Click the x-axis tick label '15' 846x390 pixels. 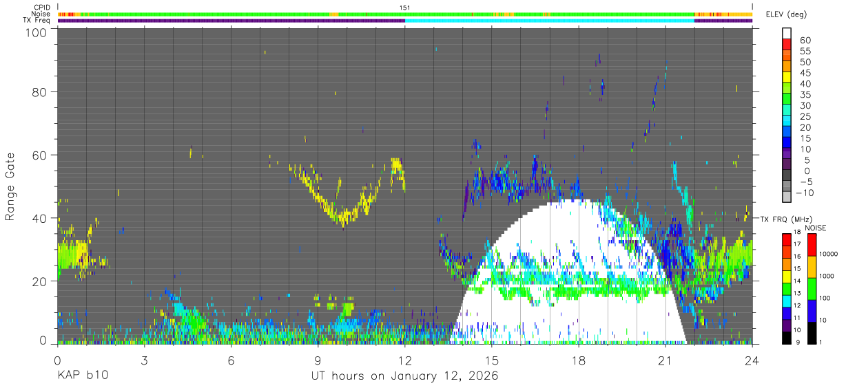point(492,361)
